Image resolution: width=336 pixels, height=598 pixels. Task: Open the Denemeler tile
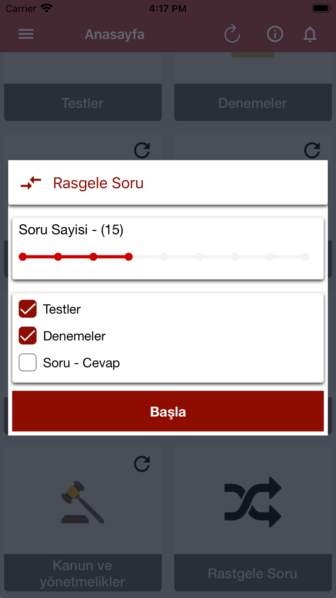point(253,103)
